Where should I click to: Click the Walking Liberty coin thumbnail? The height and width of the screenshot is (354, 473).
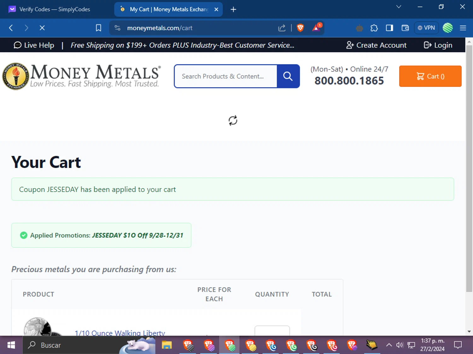click(43, 327)
